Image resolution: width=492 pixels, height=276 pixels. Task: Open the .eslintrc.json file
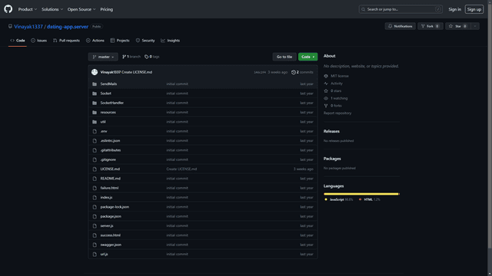pyautogui.click(x=110, y=140)
